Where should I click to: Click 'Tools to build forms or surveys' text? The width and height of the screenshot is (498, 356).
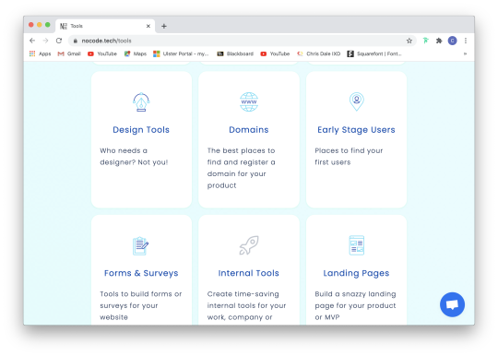pyautogui.click(x=141, y=305)
